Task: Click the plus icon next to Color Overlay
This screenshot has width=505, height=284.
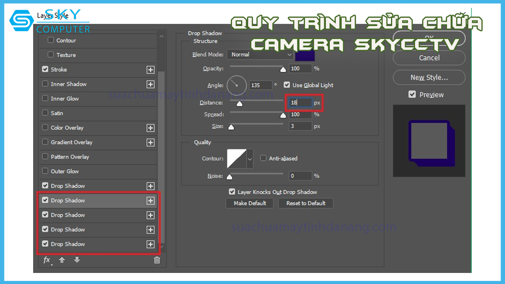Action: [x=150, y=128]
